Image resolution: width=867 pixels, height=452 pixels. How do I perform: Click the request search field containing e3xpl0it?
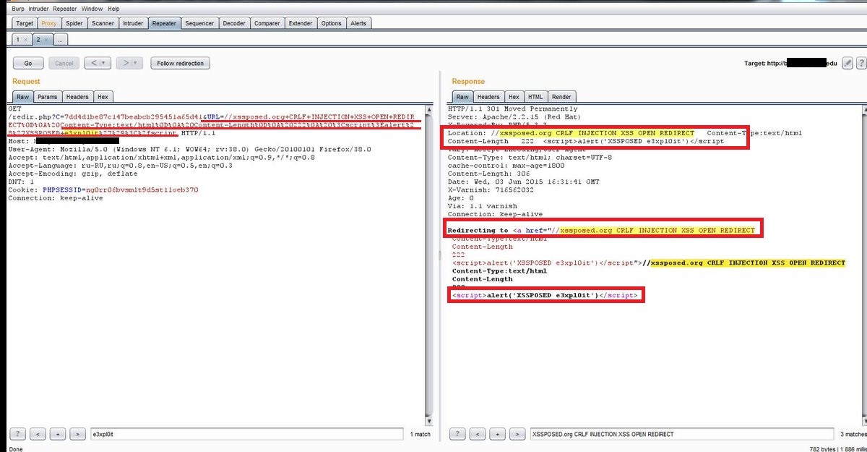(246, 434)
